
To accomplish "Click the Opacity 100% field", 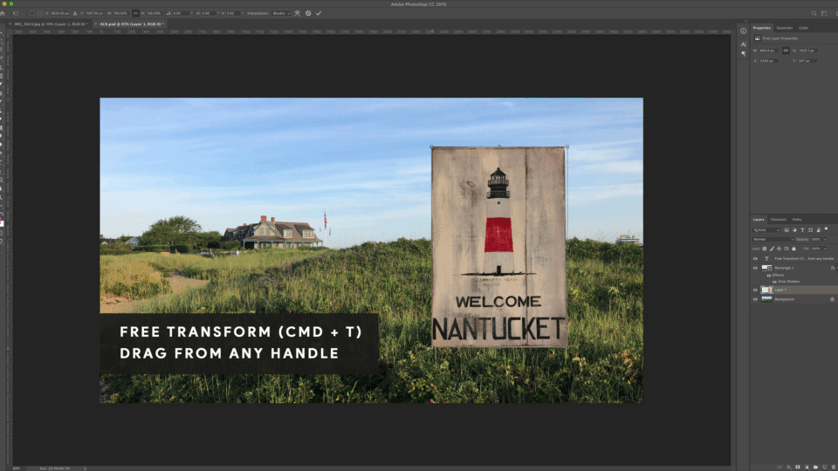I will [815, 239].
